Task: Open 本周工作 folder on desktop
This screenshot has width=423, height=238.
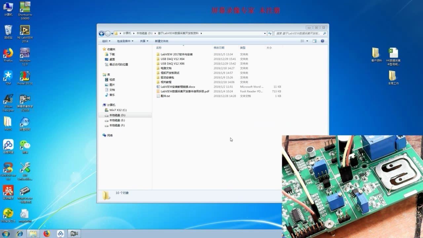Action: (393, 78)
